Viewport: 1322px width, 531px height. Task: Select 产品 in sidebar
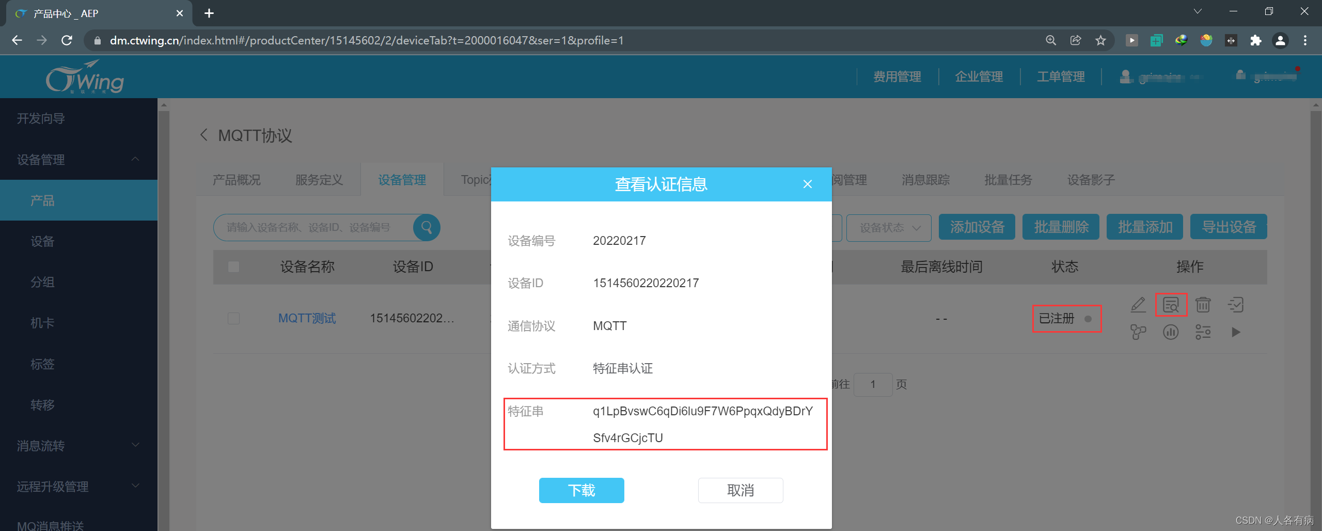click(78, 200)
